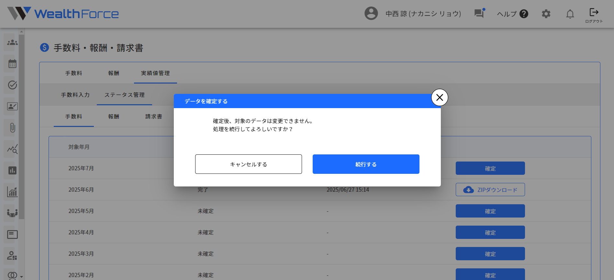Open the paperclip attachments icon in sidebar

[12, 128]
